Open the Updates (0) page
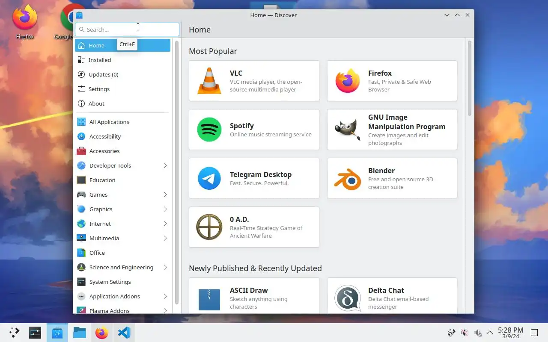Viewport: 548px width, 342px height. tap(122, 74)
